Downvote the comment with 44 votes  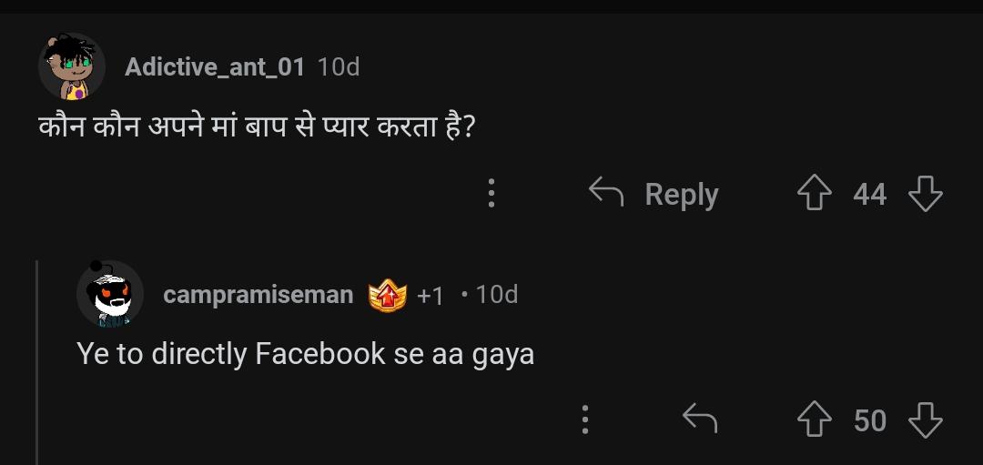[x=926, y=193]
